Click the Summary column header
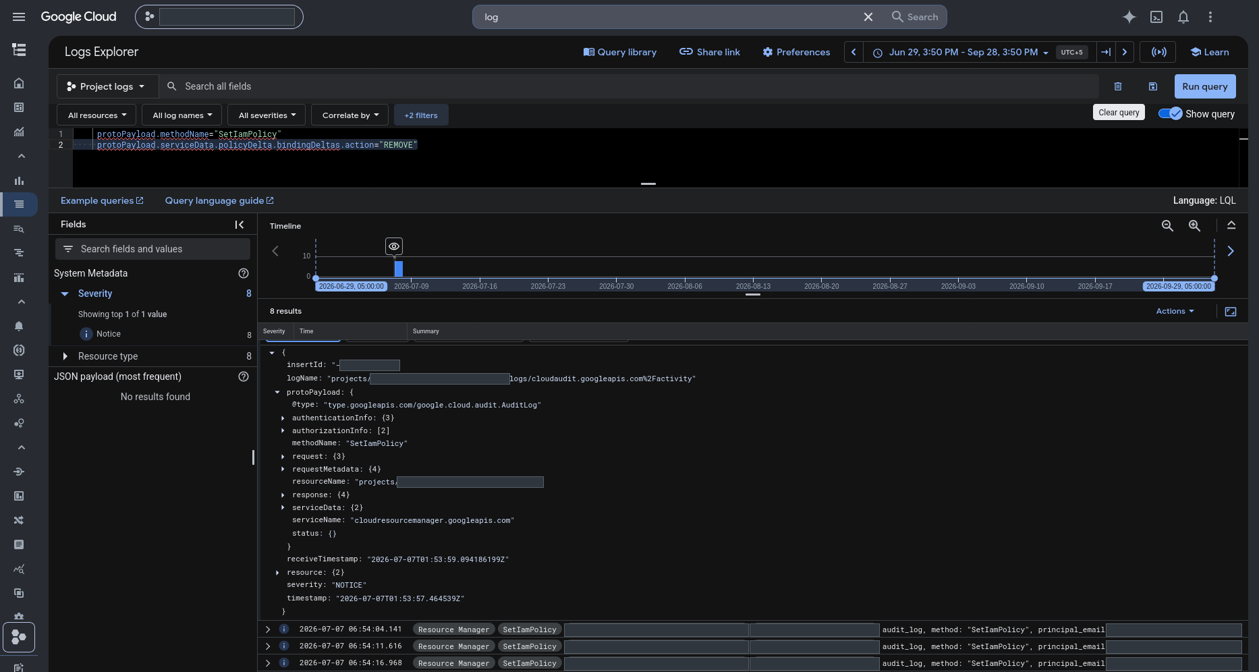Image resolution: width=1259 pixels, height=672 pixels. tap(426, 331)
